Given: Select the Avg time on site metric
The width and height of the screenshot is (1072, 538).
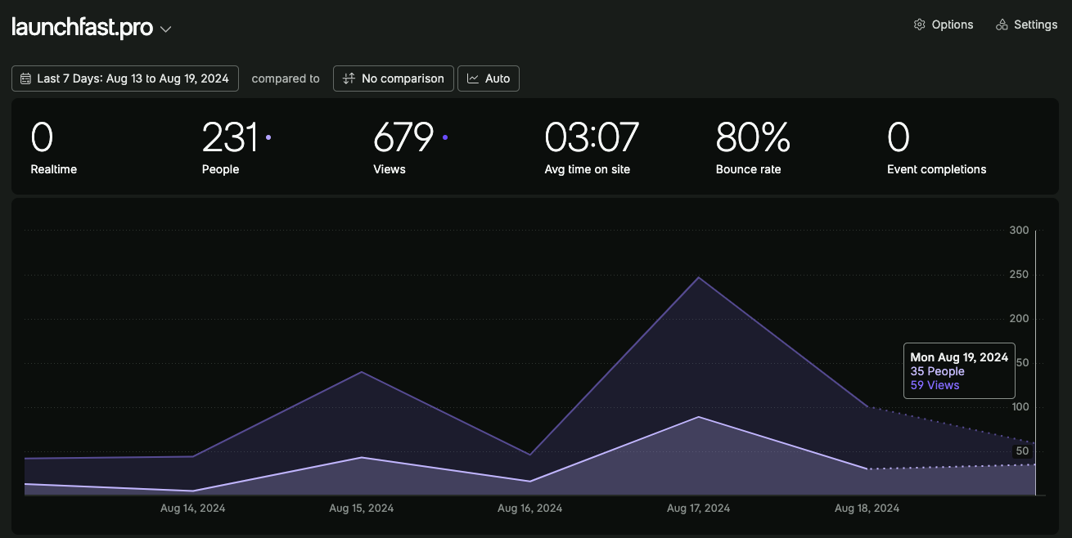Looking at the screenshot, I should tap(592, 147).
